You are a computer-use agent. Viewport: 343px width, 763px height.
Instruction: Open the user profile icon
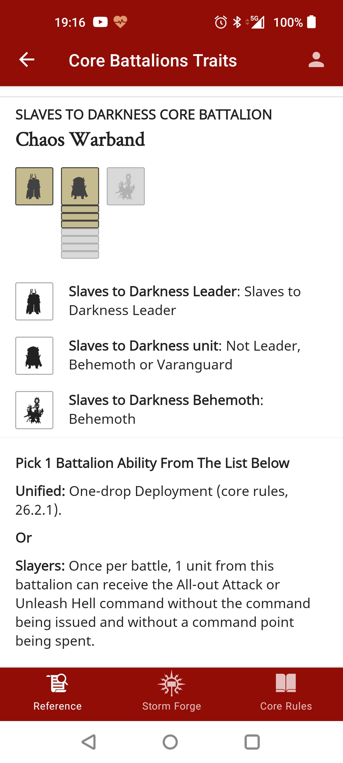(x=316, y=60)
